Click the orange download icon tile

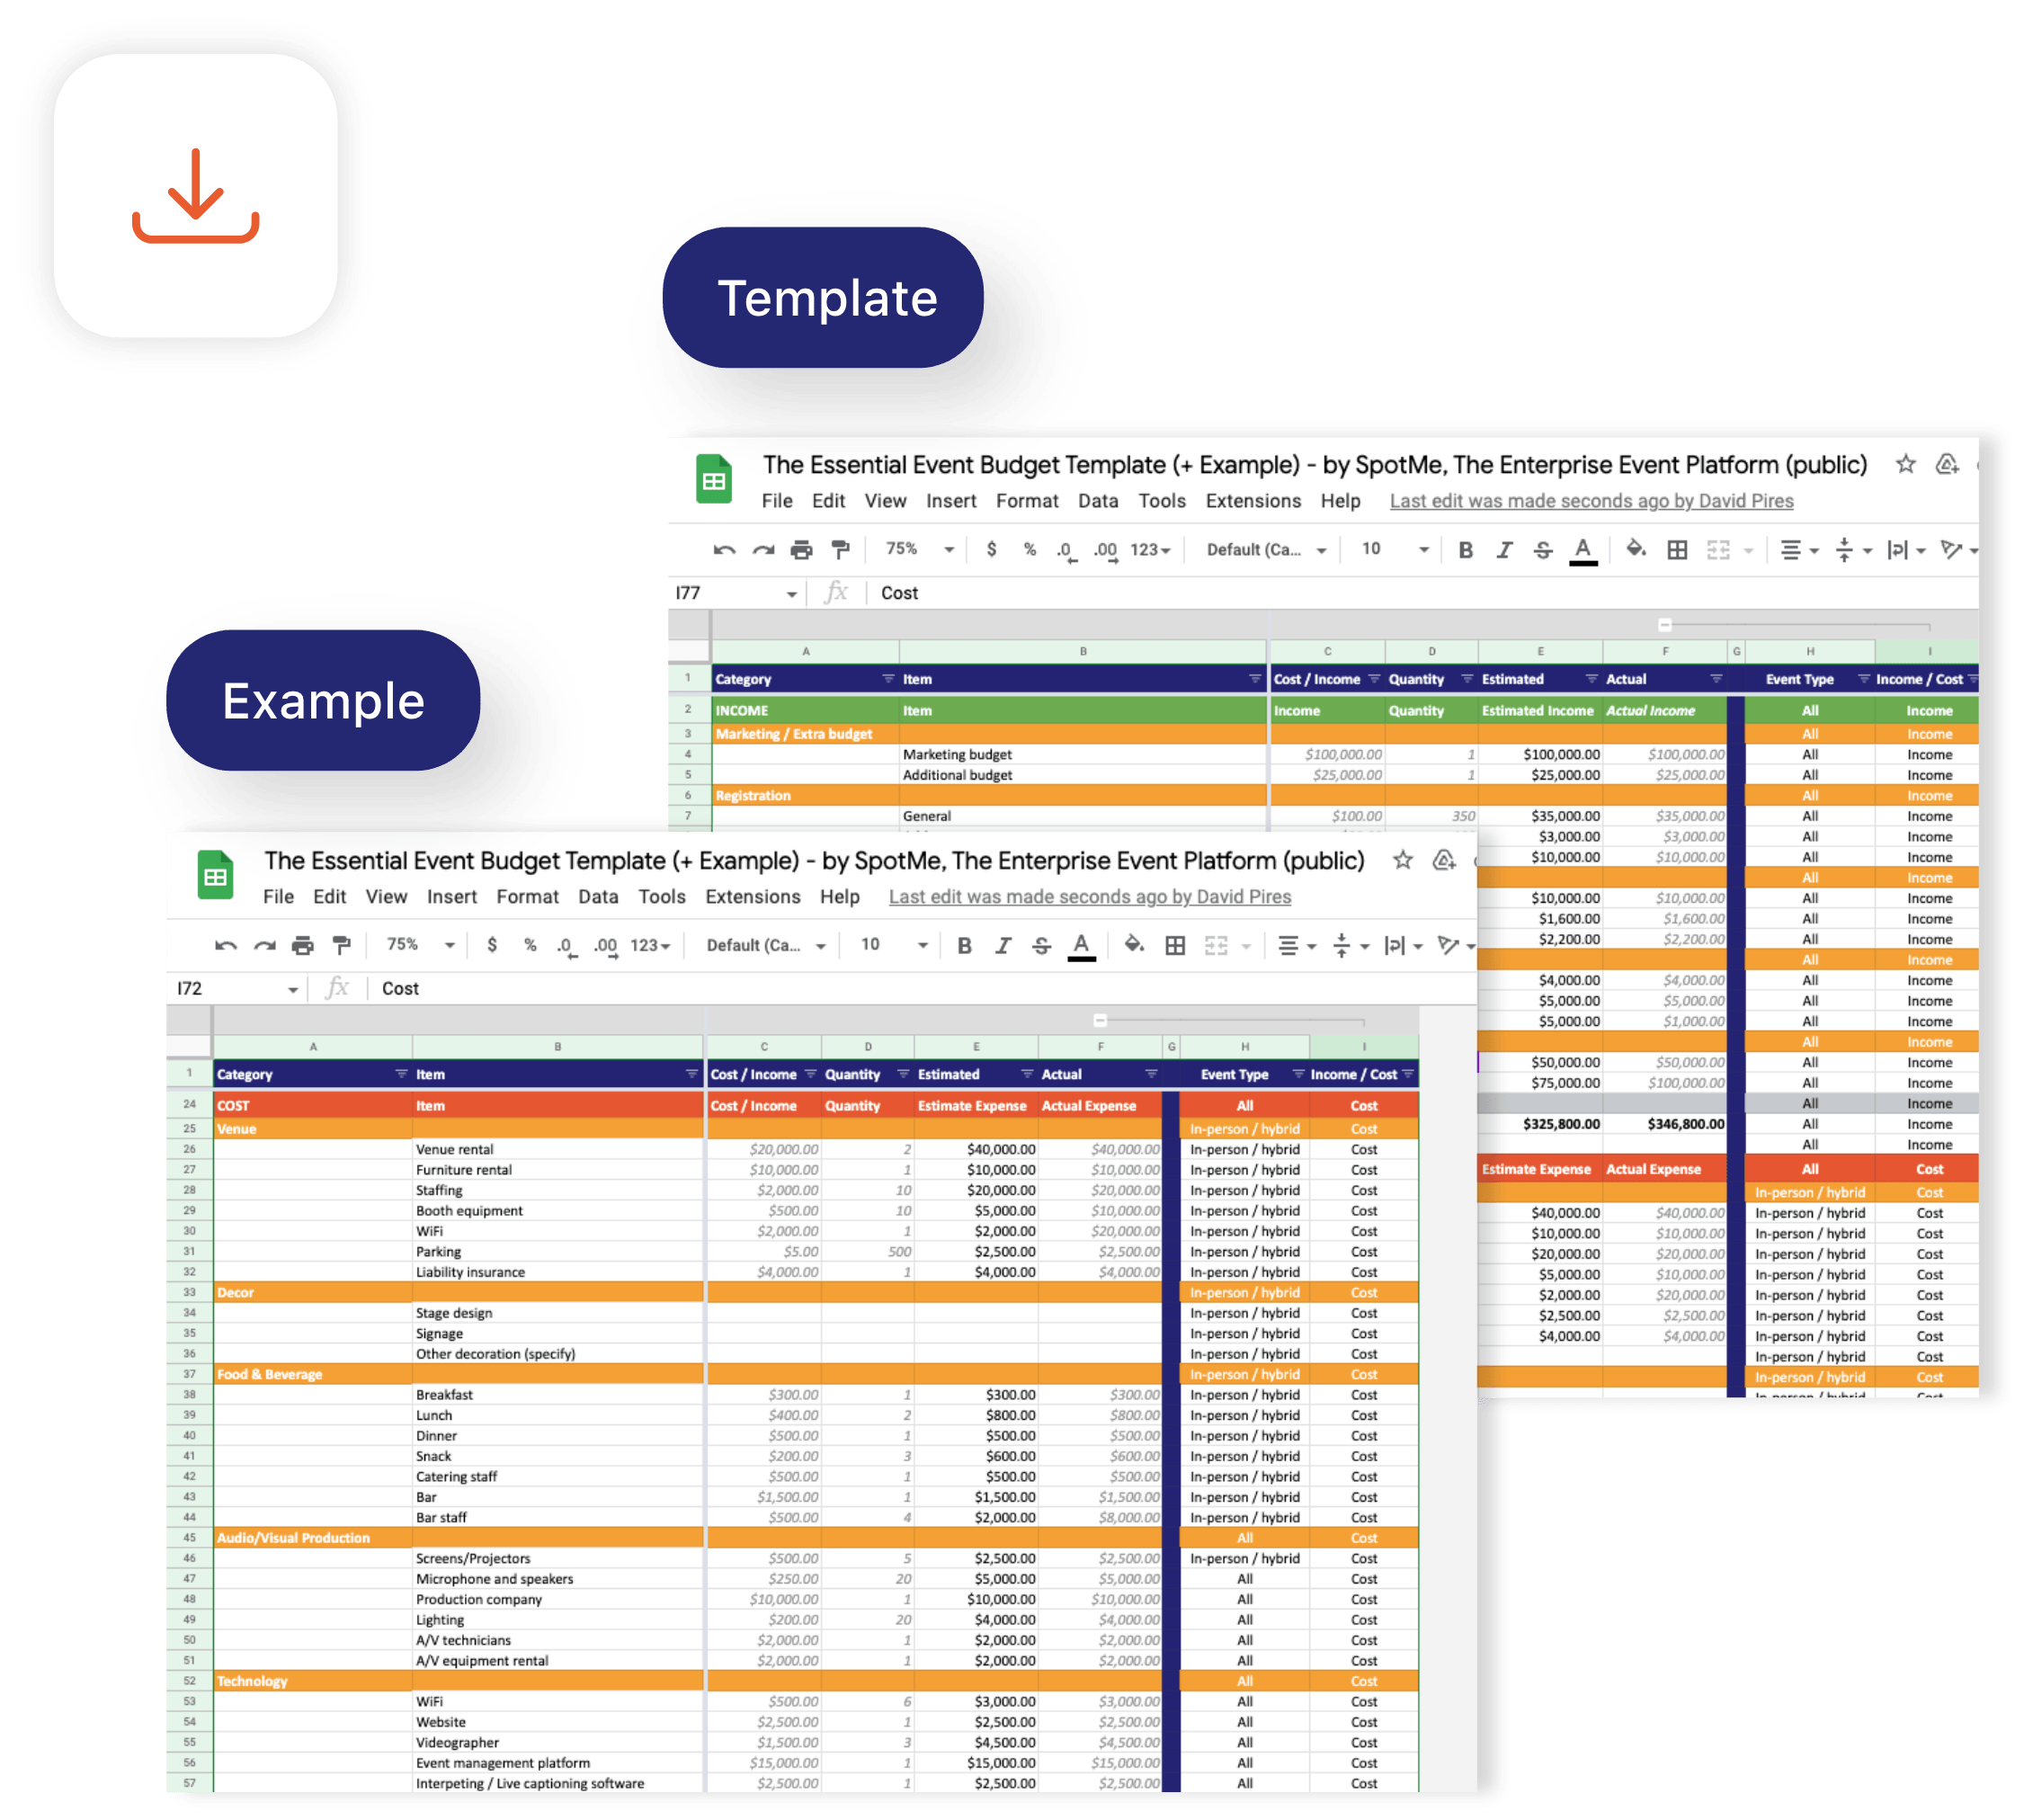pos(196,196)
